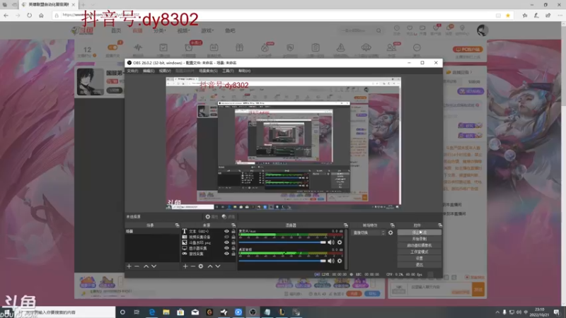Add a new source with the plus icon in Sources panel

(185, 266)
